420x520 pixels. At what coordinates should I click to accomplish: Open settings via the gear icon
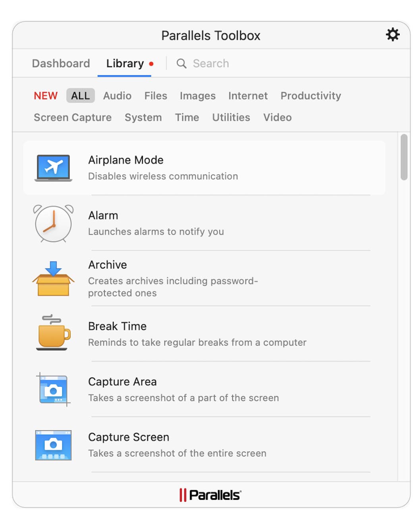pyautogui.click(x=392, y=35)
